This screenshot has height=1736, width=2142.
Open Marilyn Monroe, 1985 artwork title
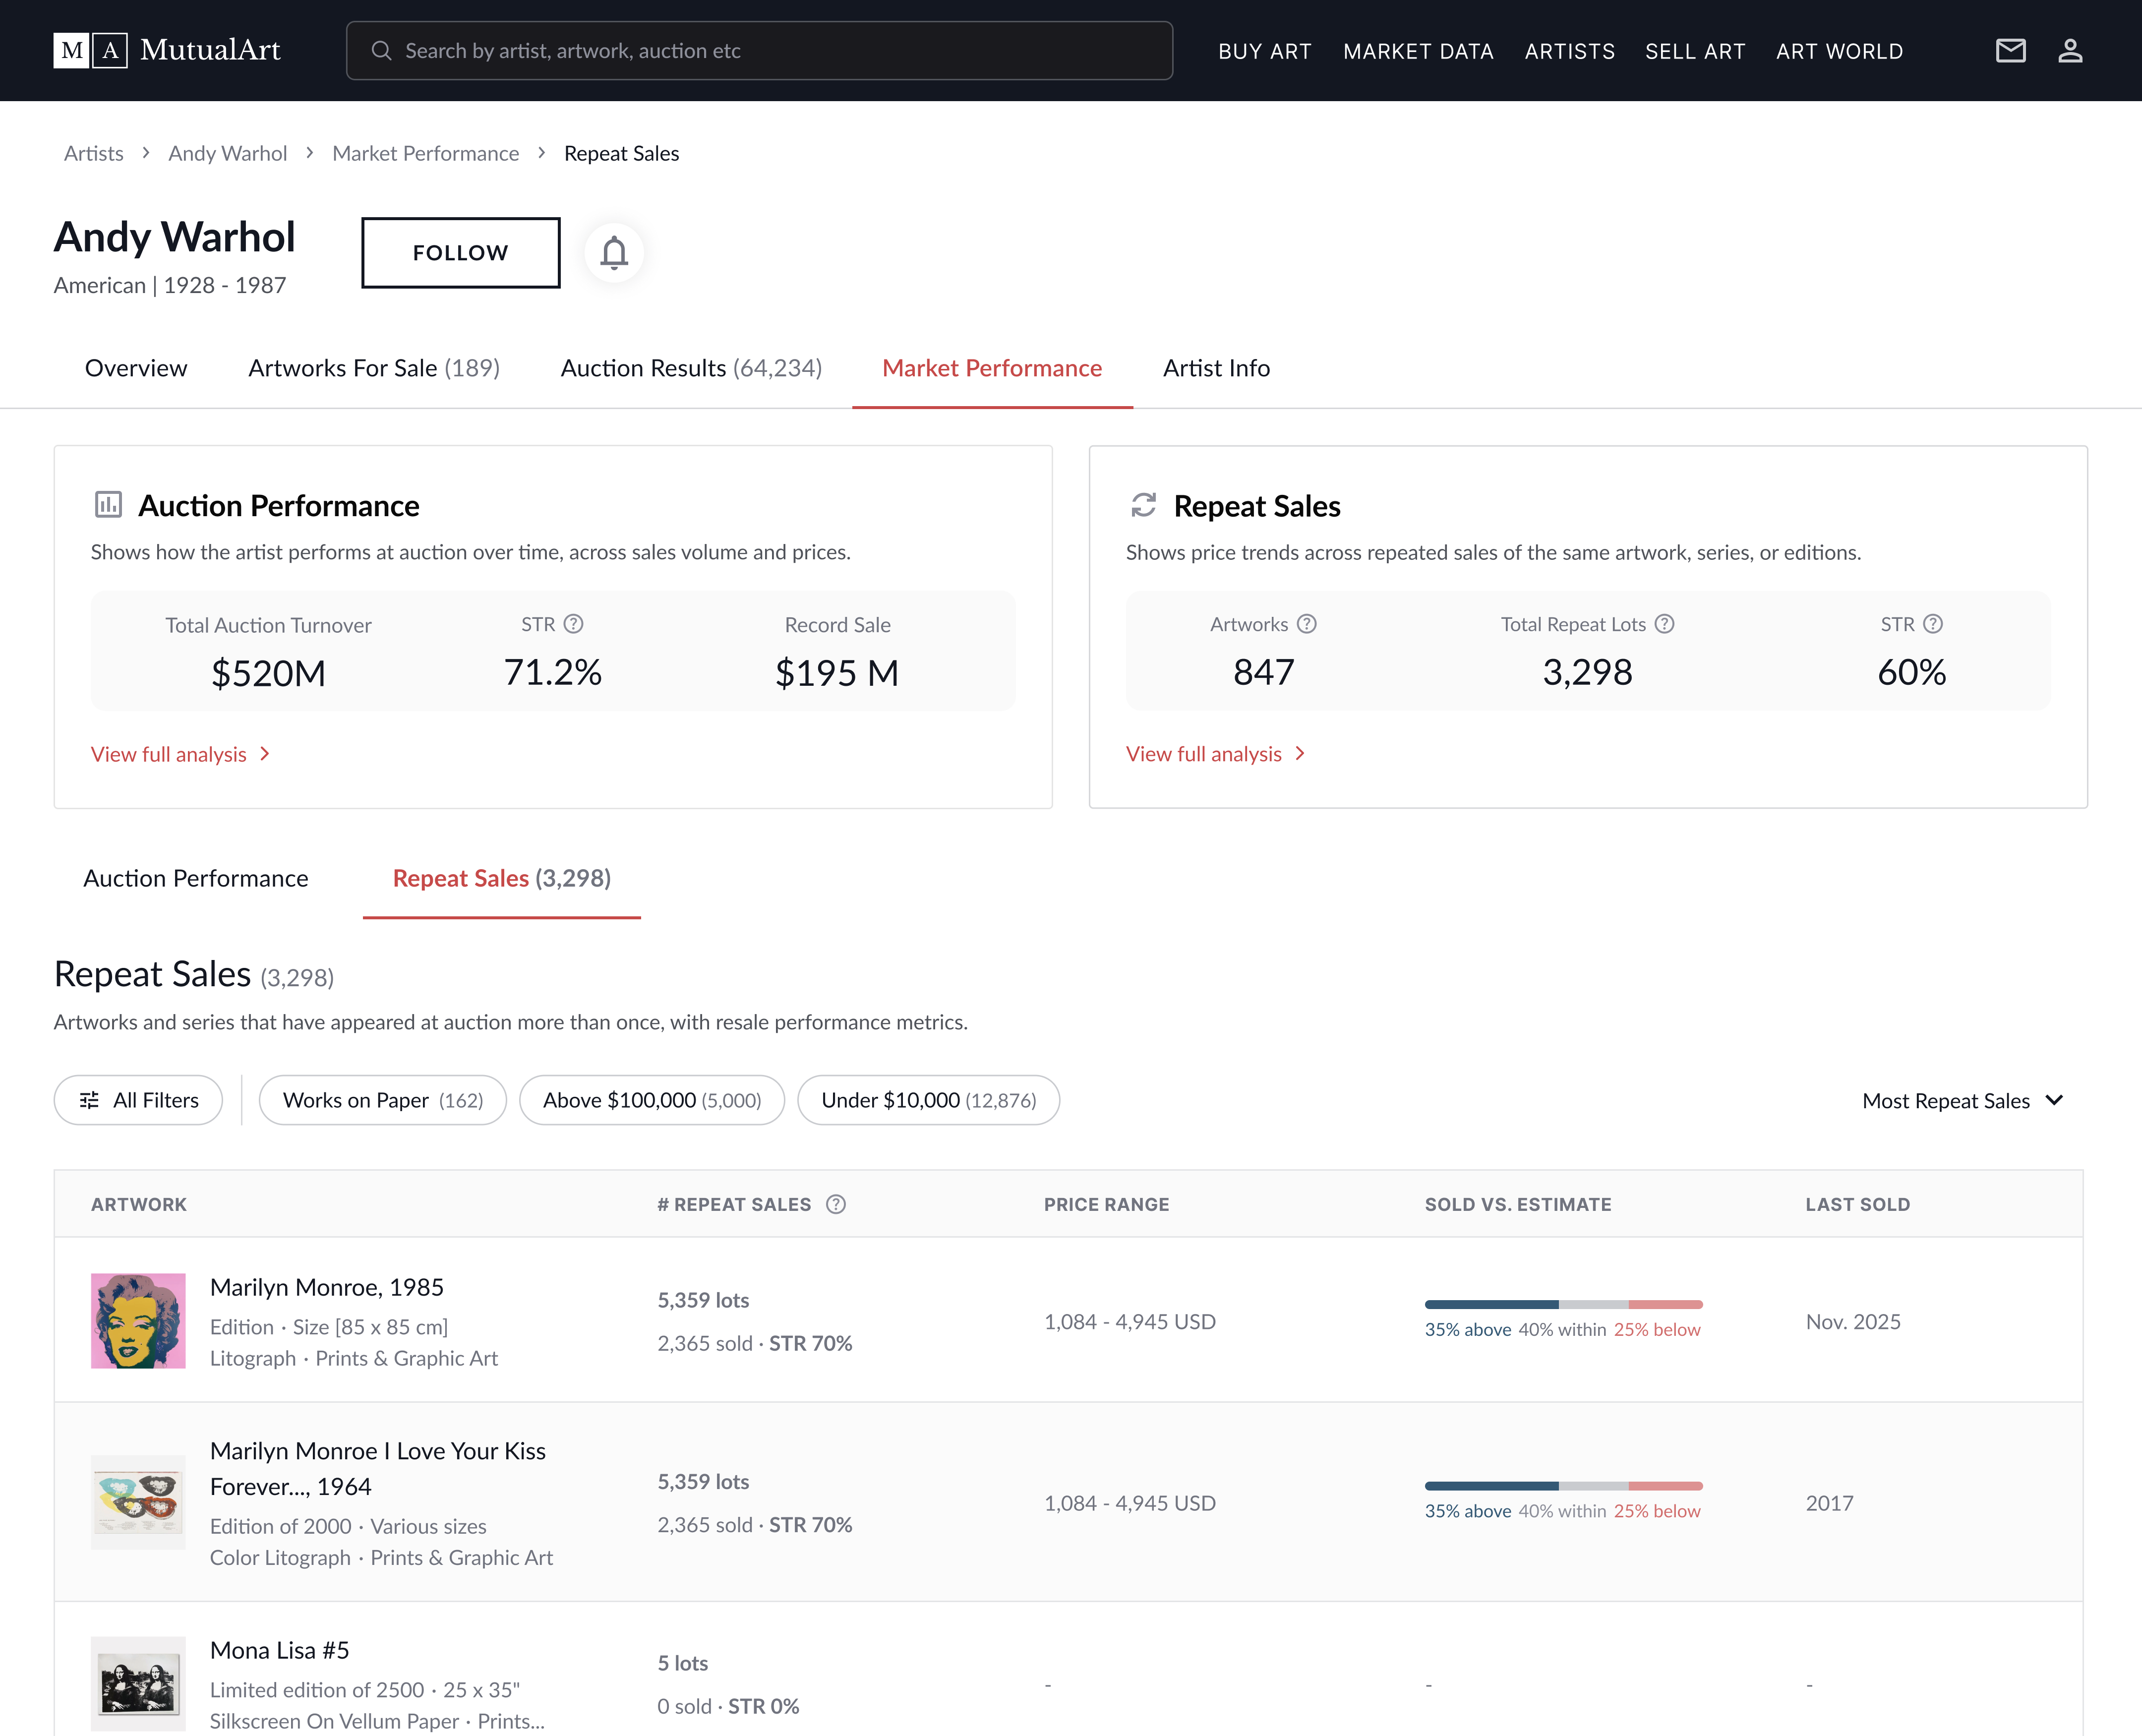327,1287
